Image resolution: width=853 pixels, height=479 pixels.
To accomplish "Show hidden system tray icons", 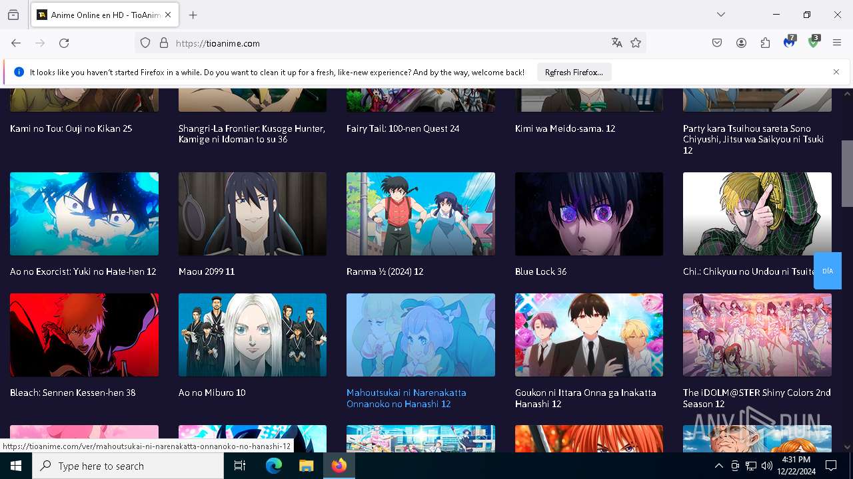I will (x=718, y=466).
